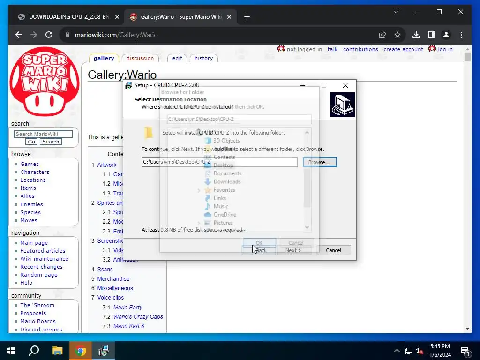The width and height of the screenshot is (480, 360).
Task: Open the Recent changes link
Action: pos(41,267)
